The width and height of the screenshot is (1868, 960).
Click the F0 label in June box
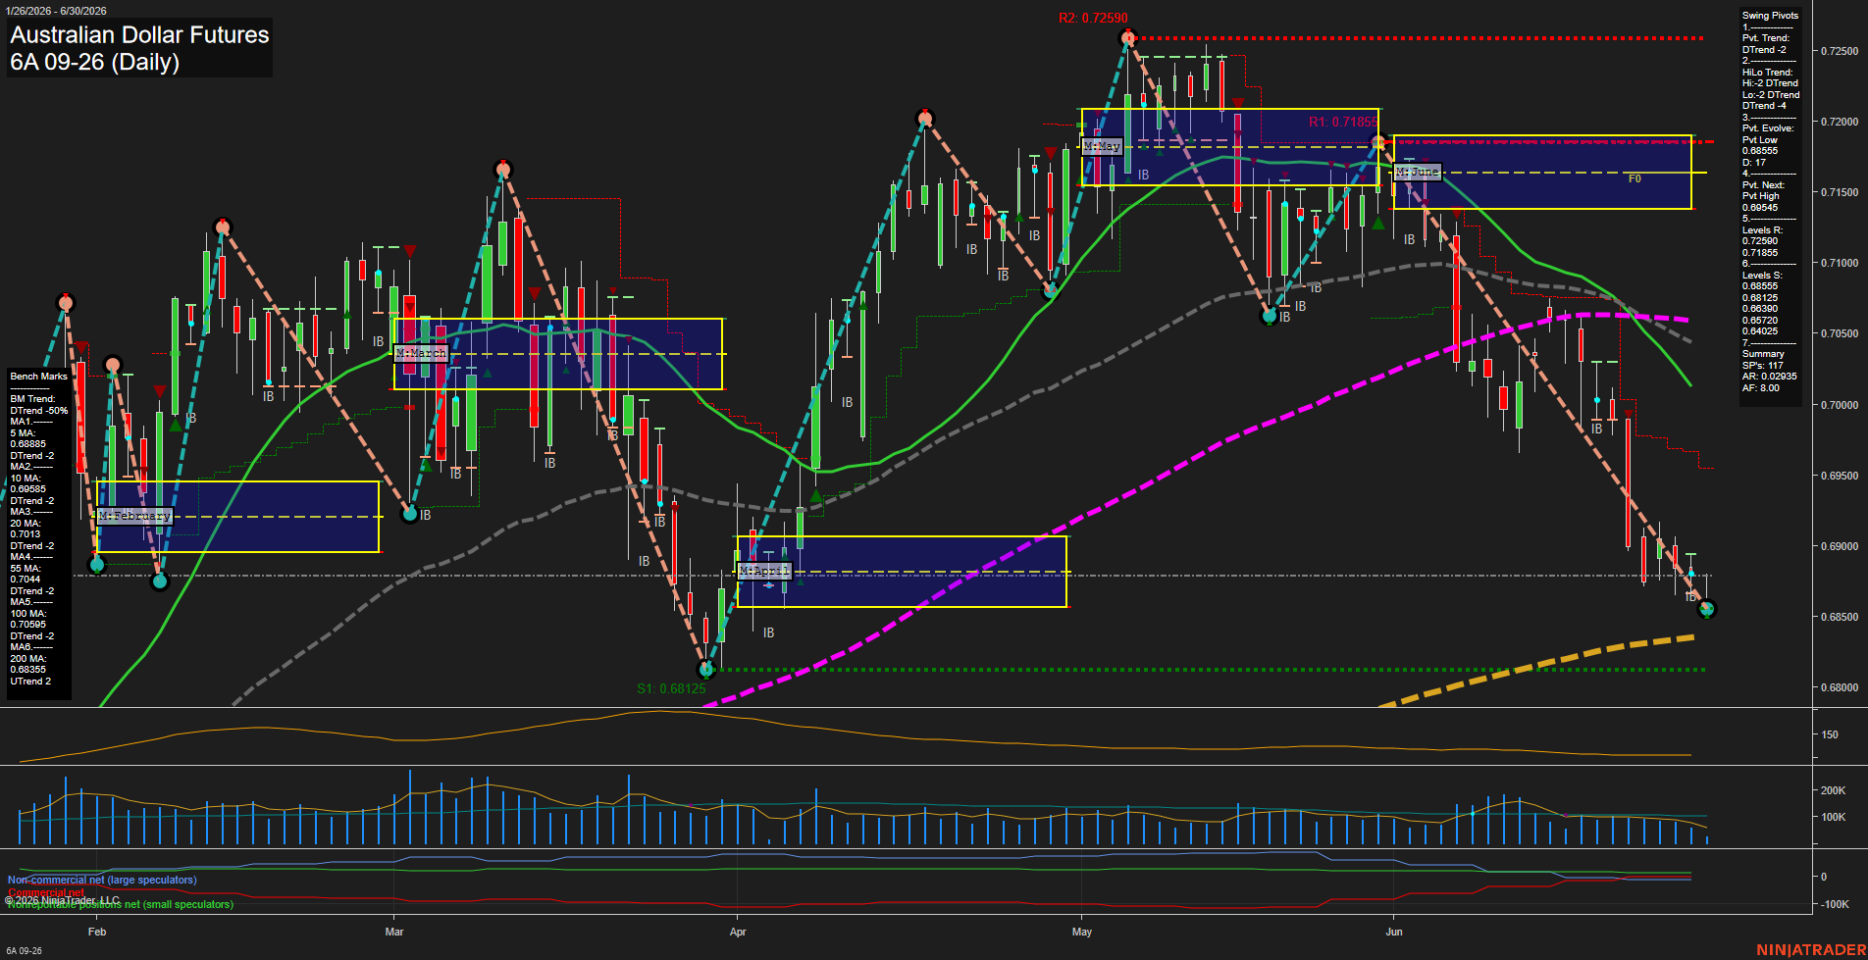[1634, 179]
